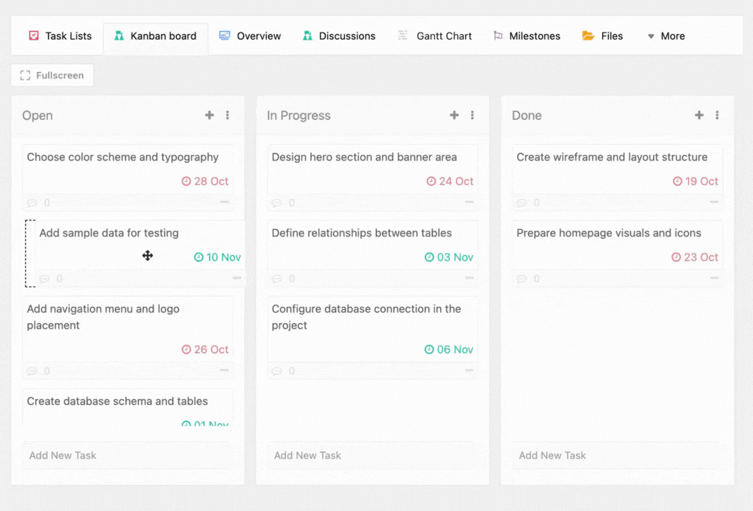The image size is (753, 511).
Task: Click the checkmark icon on the Task Lists tab
Action: click(34, 36)
